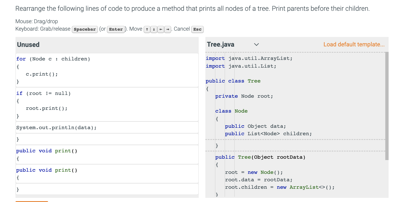Select the last closing brace tile in Unused

pos(107,189)
